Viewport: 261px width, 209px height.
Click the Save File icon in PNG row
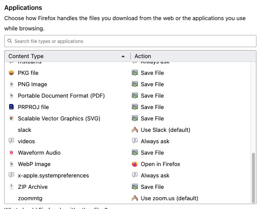click(134, 84)
